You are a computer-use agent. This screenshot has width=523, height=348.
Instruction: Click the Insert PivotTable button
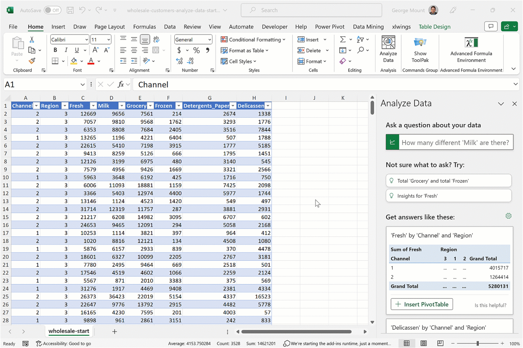pyautogui.click(x=422, y=304)
